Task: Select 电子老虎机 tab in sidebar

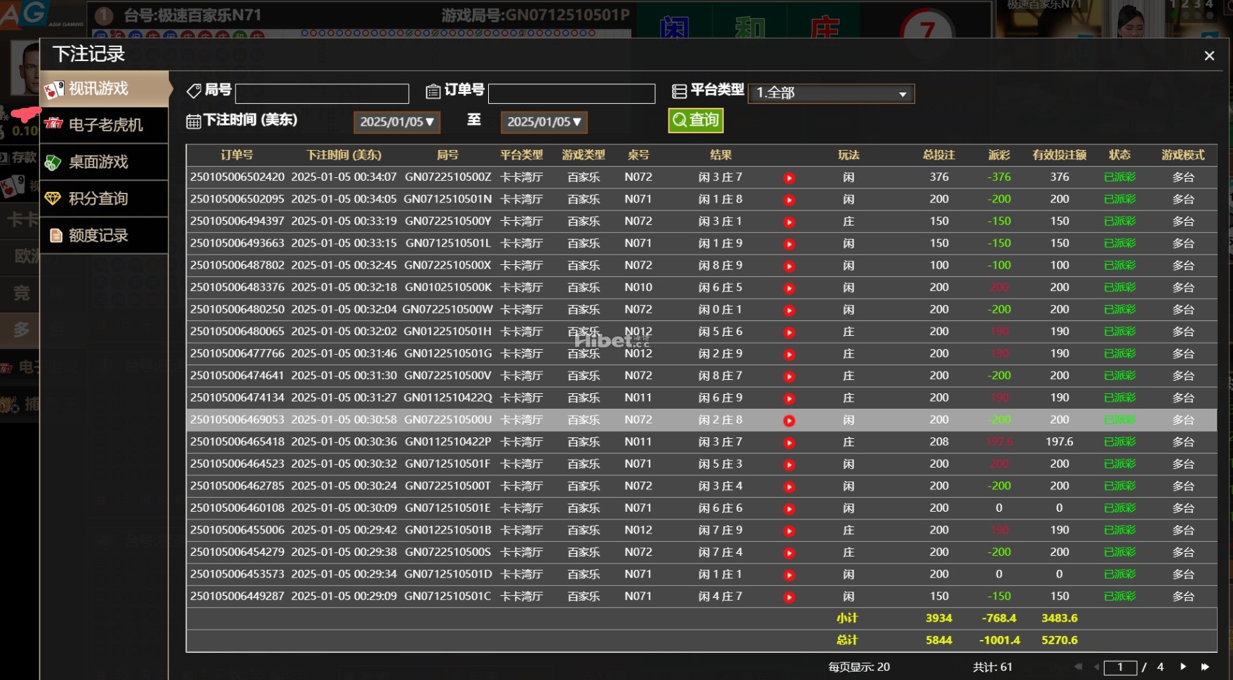Action: [104, 125]
